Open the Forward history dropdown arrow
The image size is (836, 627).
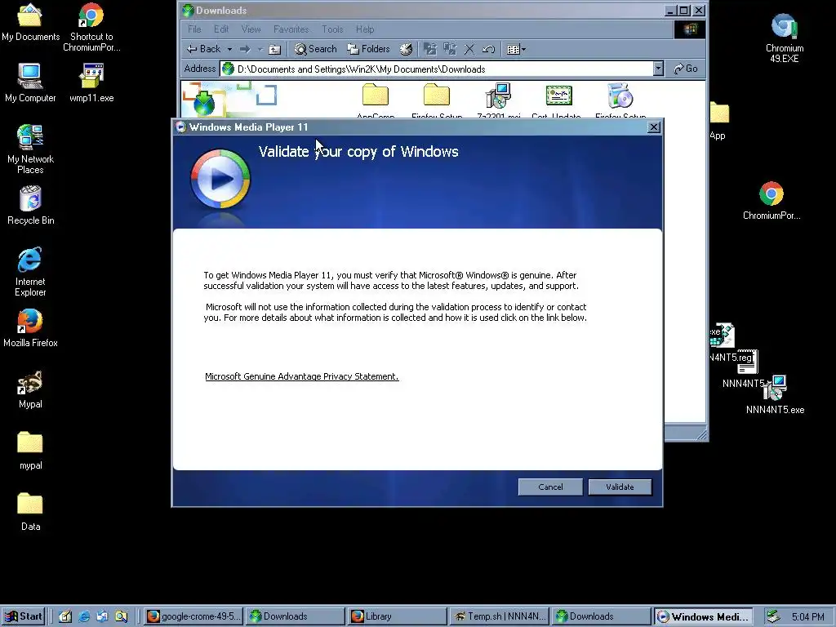point(260,49)
